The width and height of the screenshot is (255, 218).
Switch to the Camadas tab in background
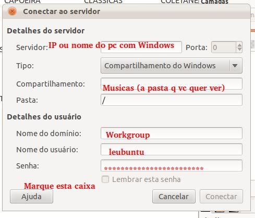tap(214, 2)
